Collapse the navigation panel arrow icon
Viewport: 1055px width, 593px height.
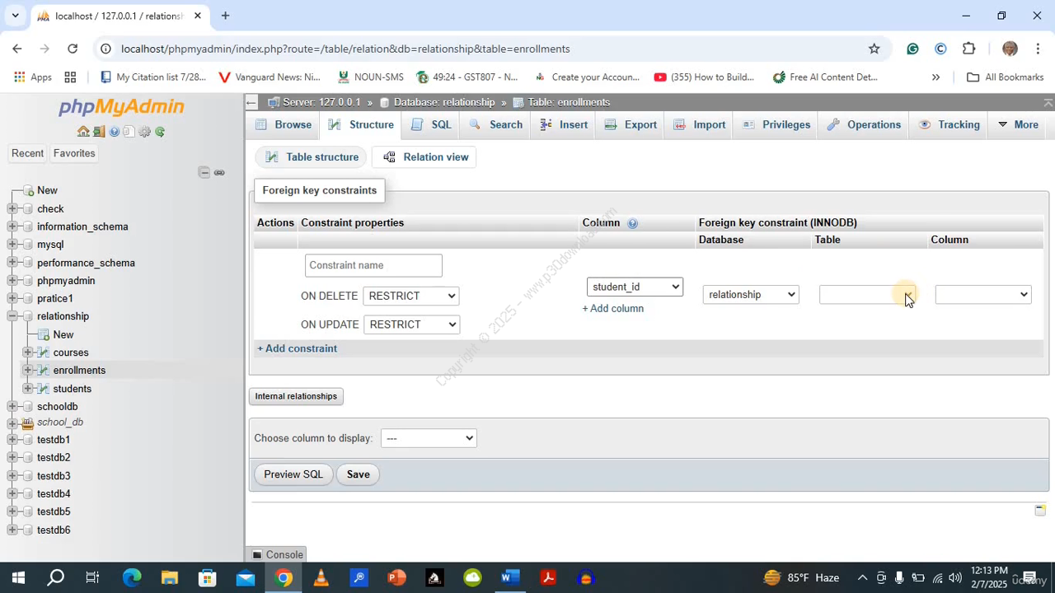pyautogui.click(x=251, y=102)
